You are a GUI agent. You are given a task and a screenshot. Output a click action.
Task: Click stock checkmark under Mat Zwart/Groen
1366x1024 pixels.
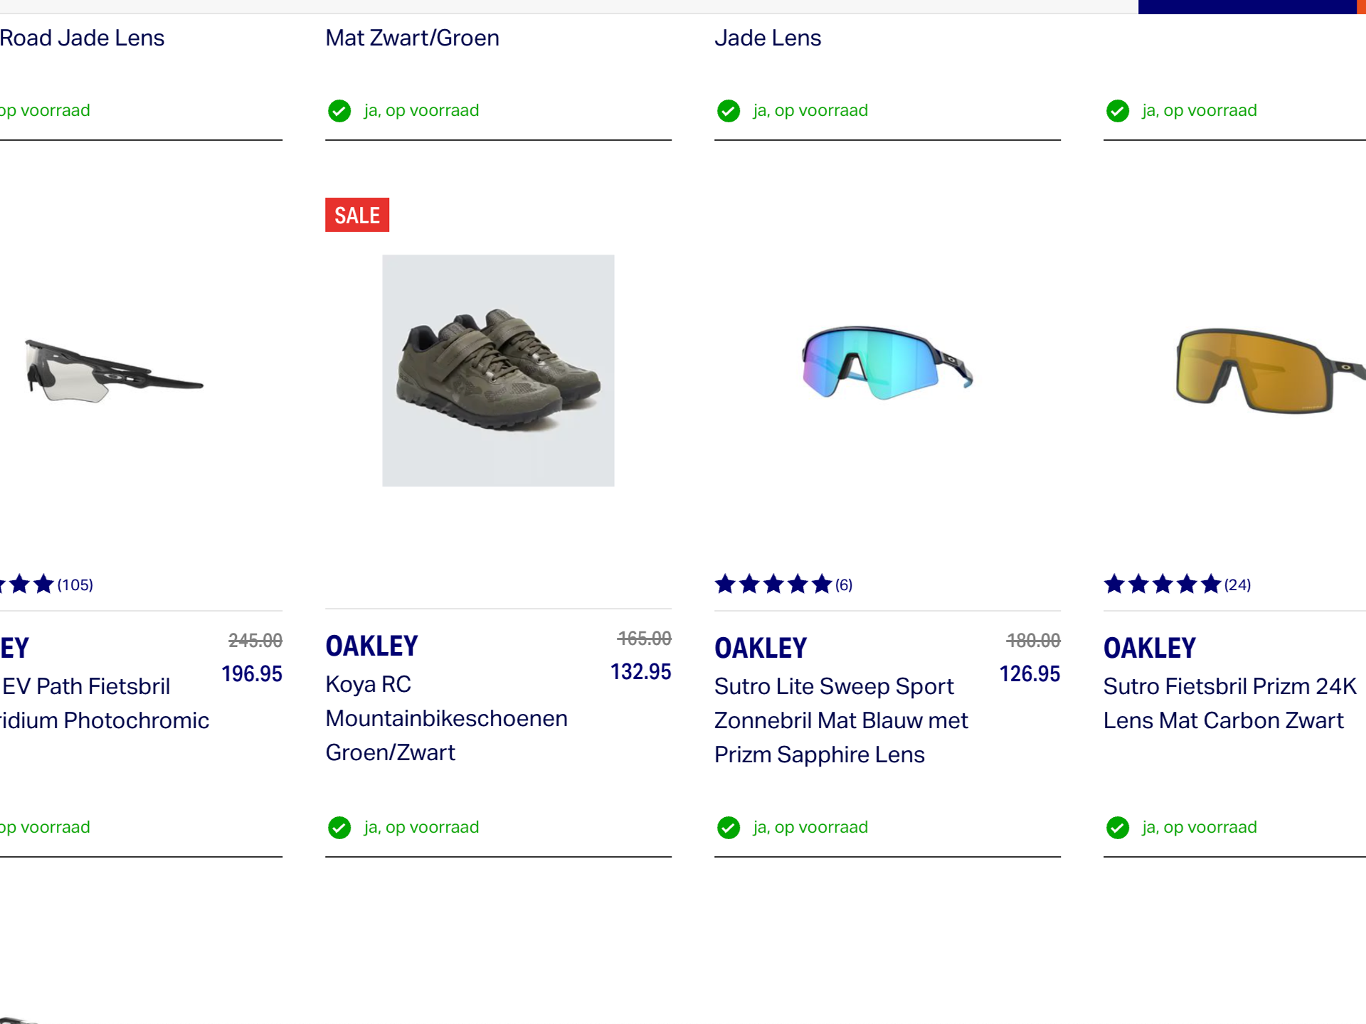[x=339, y=111]
